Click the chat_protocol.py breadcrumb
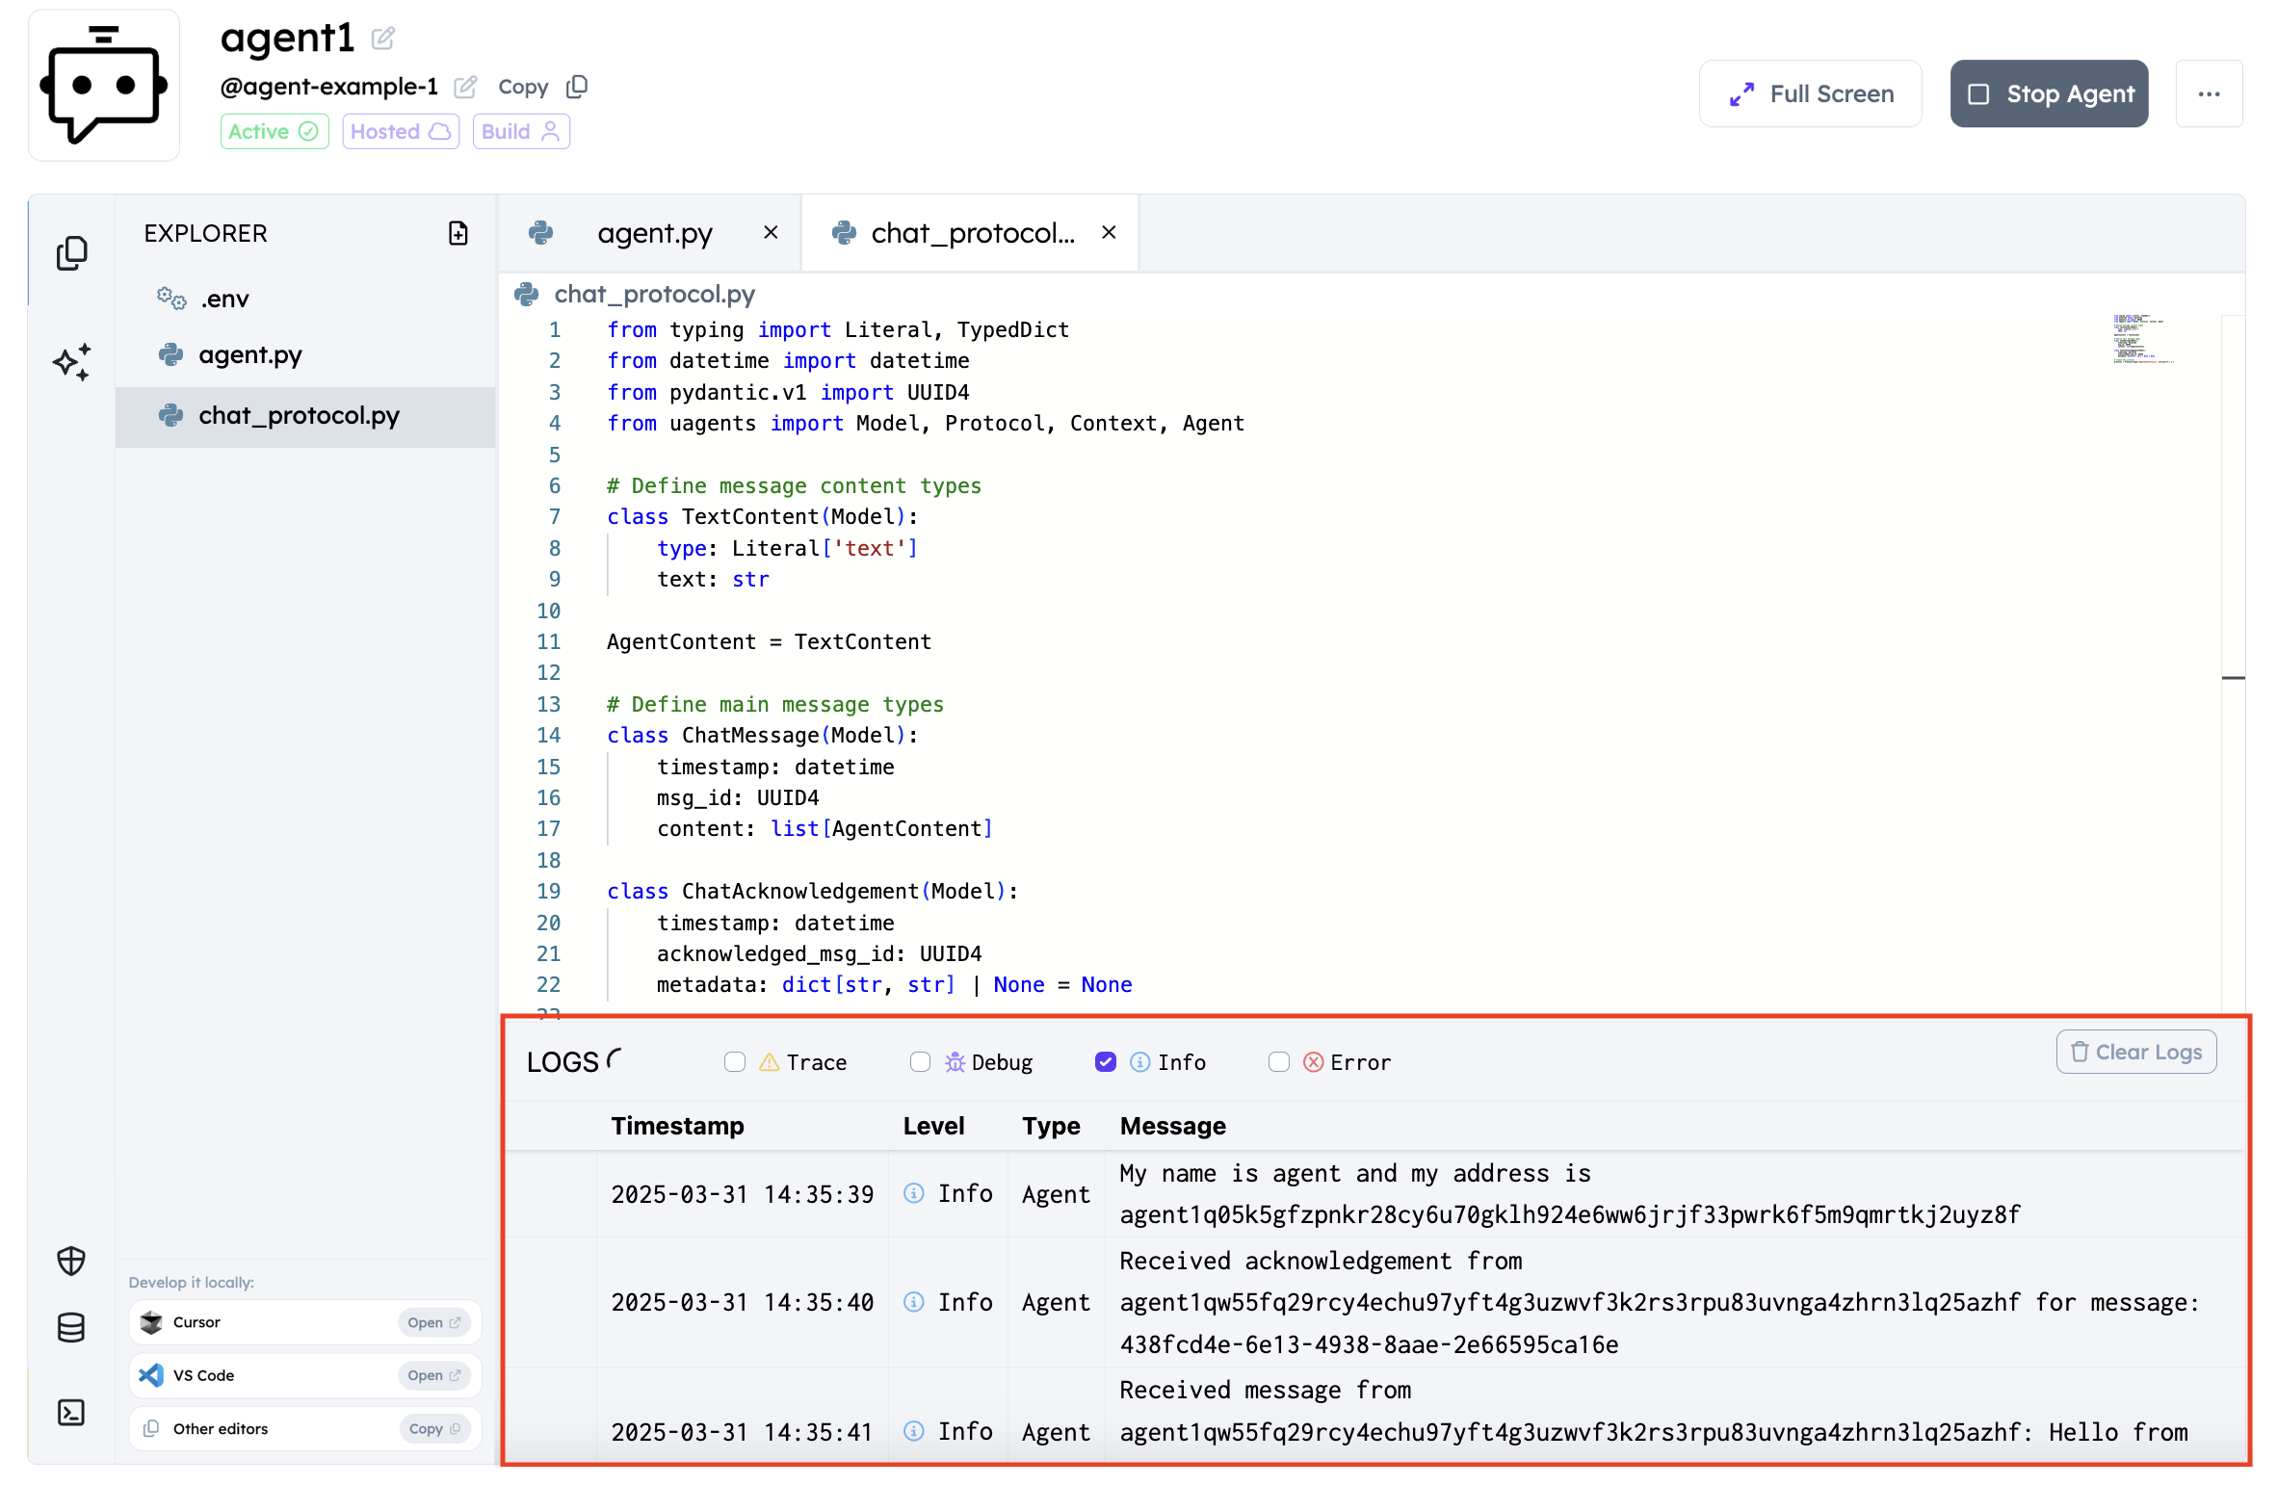2277x1485 pixels. [x=654, y=294]
